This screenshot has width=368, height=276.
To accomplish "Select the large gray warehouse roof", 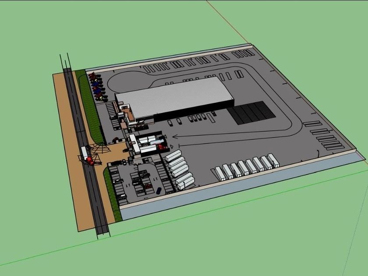I will (175, 97).
